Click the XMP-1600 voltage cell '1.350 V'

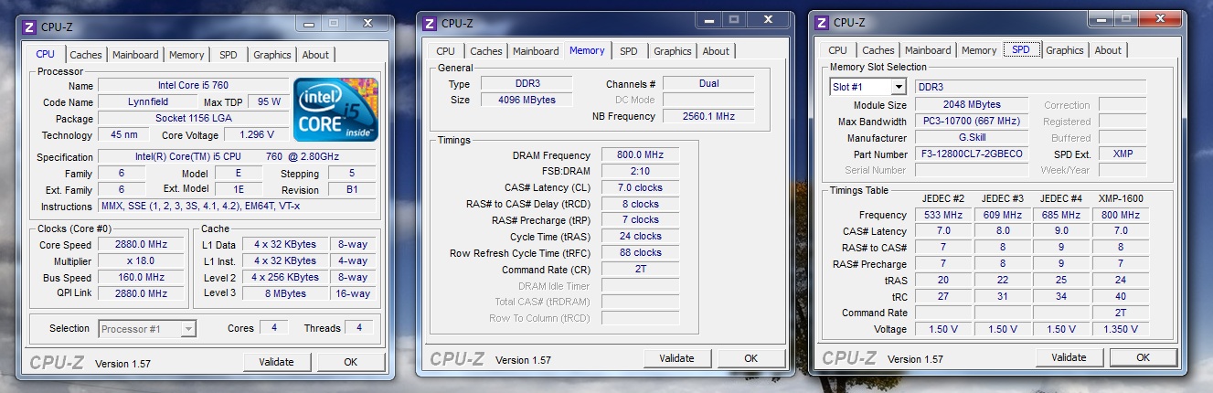[1120, 329]
